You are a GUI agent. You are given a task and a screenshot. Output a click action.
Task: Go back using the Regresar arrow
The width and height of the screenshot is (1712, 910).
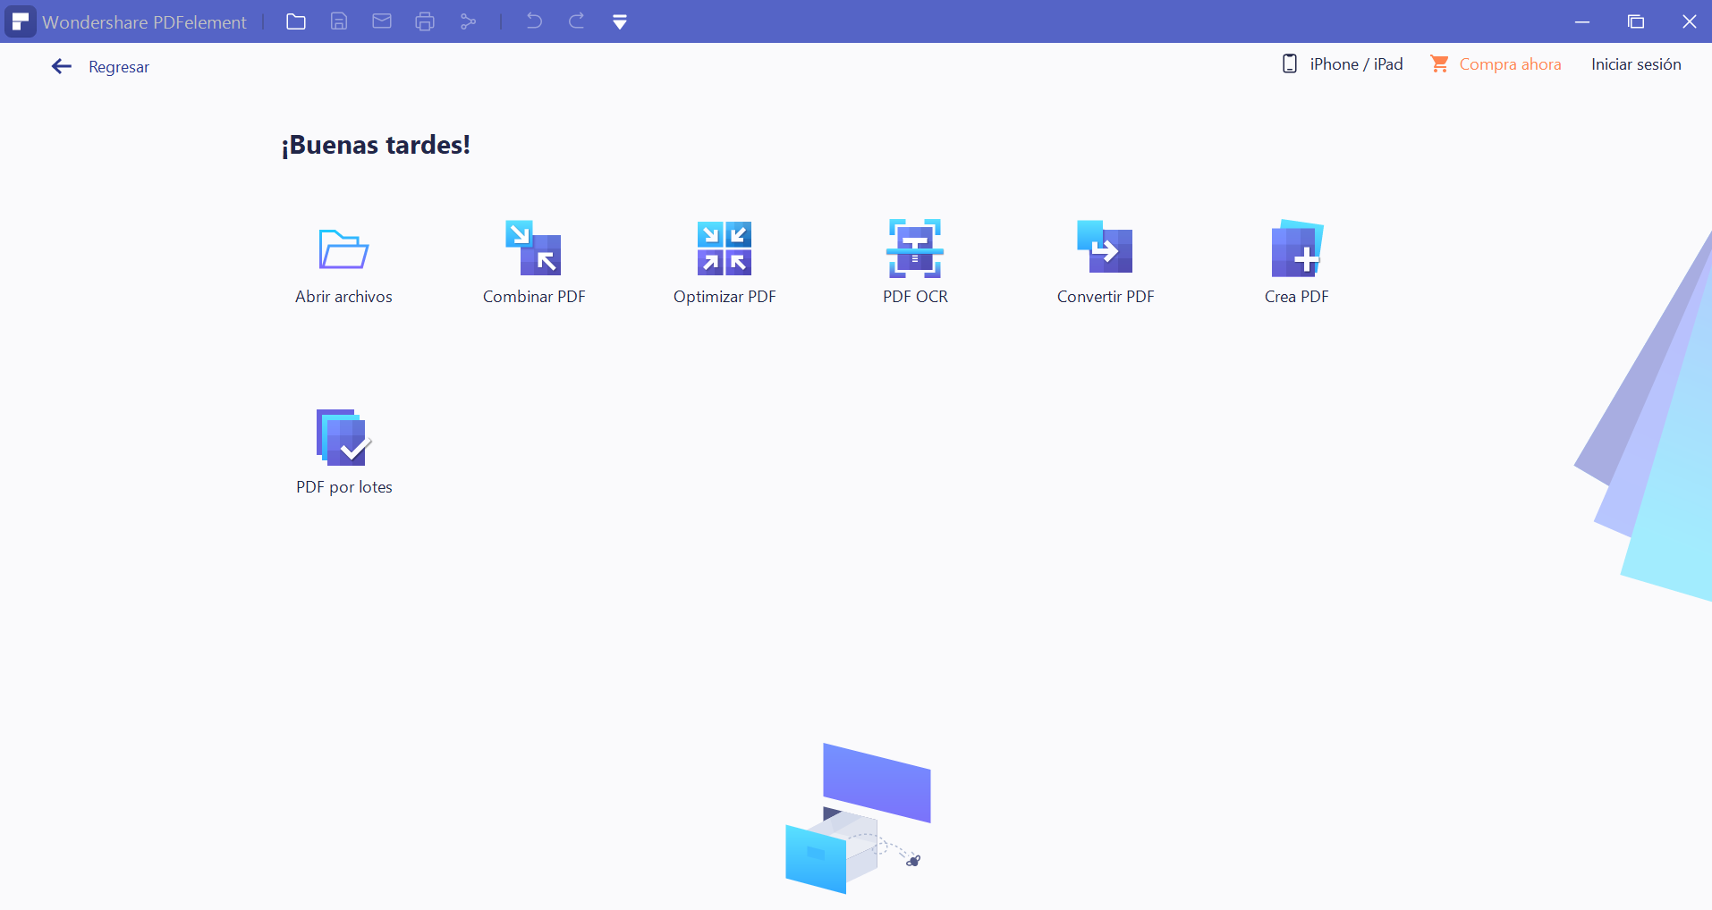[x=61, y=66]
